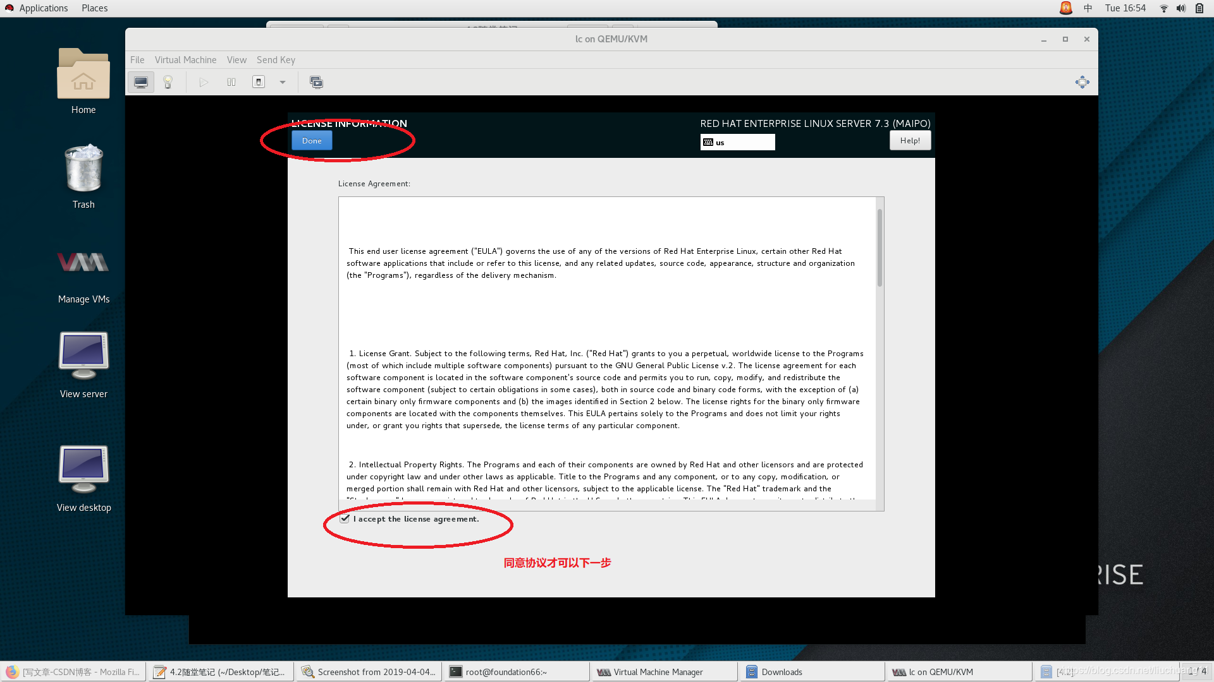Select the us keyboard layout field

[x=737, y=142]
